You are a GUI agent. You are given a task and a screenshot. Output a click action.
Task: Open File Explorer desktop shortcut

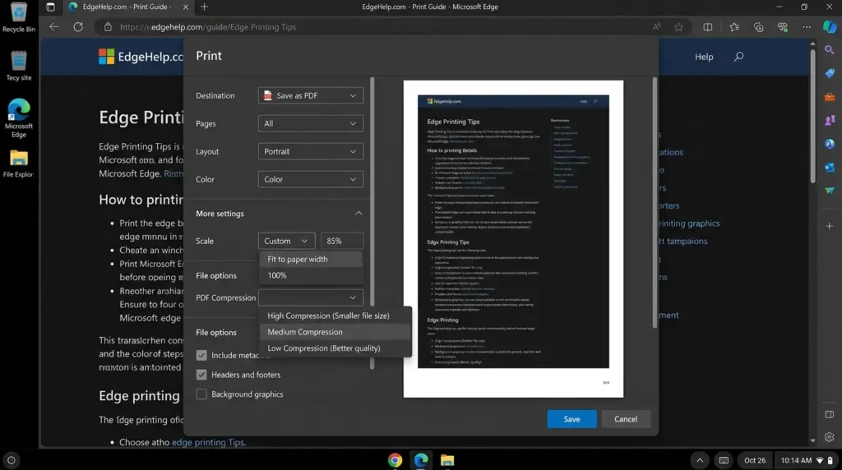point(19,164)
